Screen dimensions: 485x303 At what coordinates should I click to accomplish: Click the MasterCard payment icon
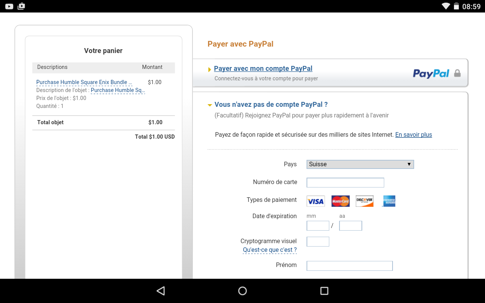[x=340, y=201]
